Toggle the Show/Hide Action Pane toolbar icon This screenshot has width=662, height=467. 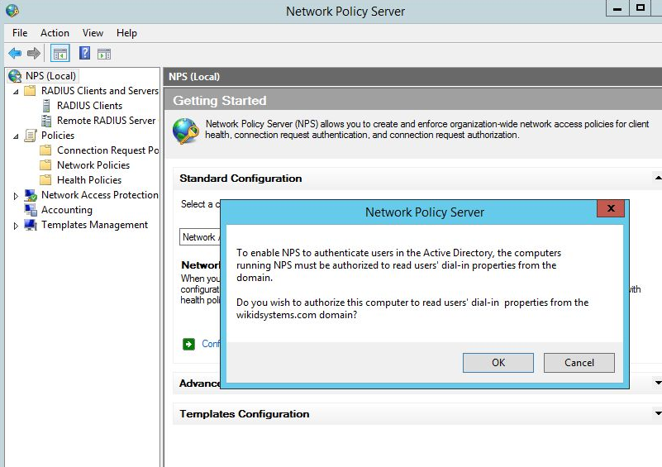tap(104, 54)
